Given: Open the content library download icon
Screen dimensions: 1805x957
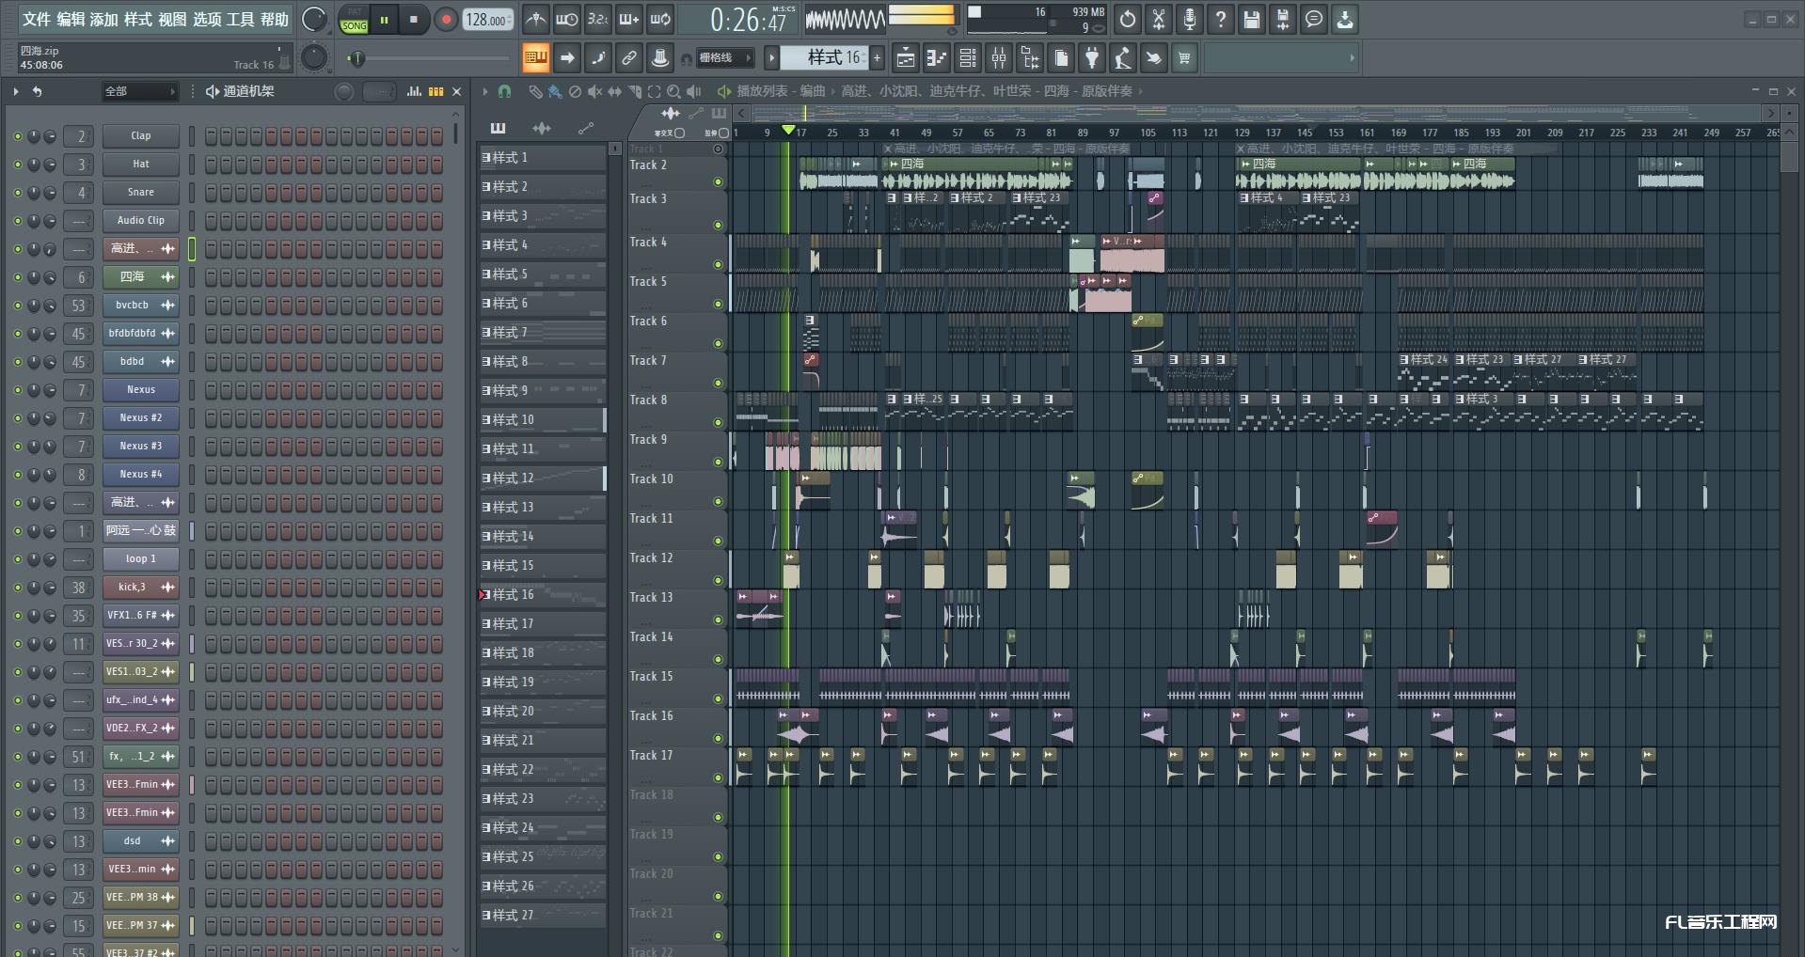Looking at the screenshot, I should [1345, 19].
